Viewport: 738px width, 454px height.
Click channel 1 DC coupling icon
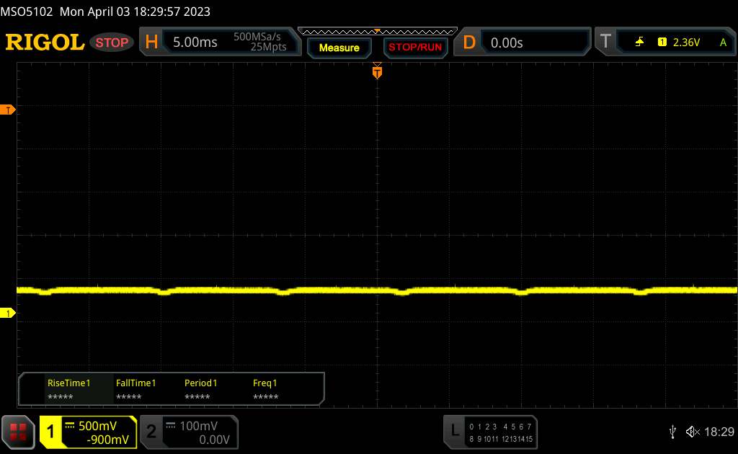pyautogui.click(x=70, y=426)
